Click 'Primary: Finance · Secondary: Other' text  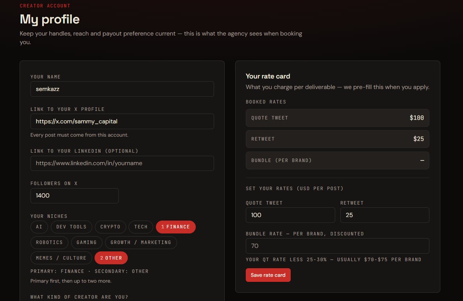[x=89, y=271]
